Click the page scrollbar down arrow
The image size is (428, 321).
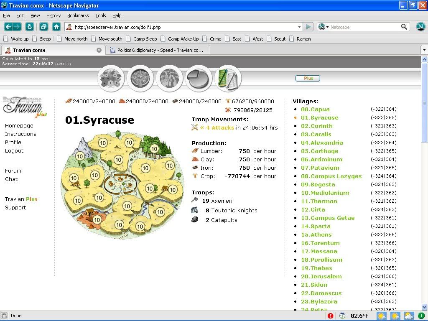tap(424, 307)
